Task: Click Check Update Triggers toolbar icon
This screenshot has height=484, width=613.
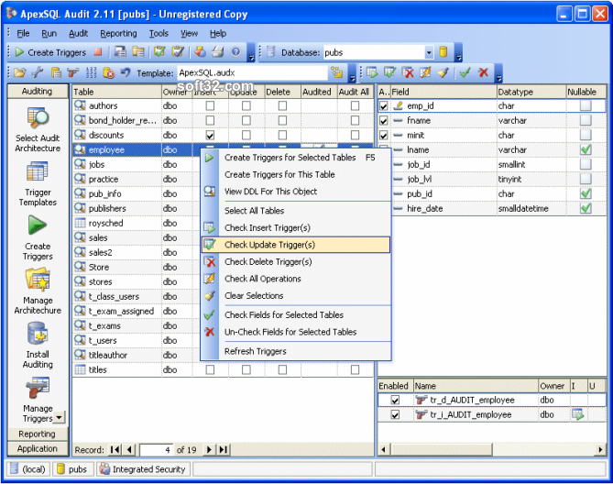Action: pos(389,72)
